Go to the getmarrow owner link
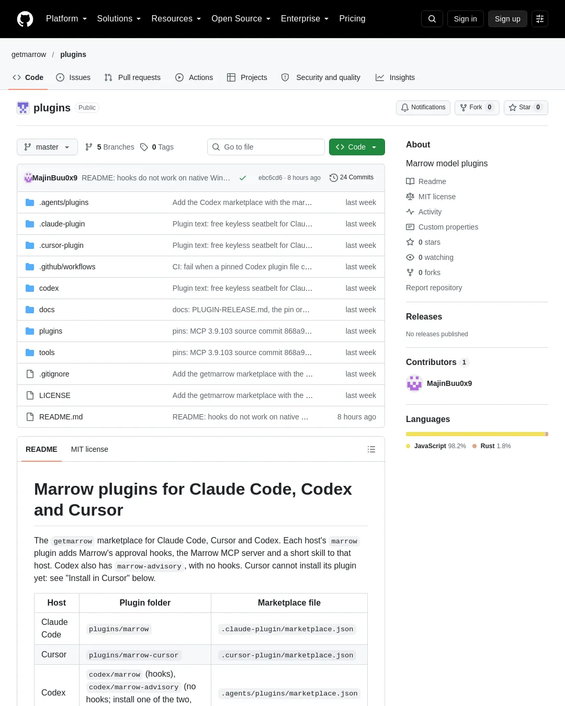The width and height of the screenshot is (565, 706). pos(29,54)
